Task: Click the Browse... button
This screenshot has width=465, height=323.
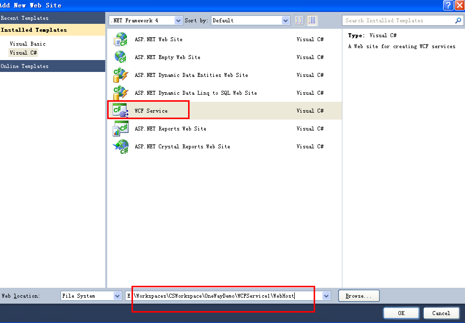Action: click(358, 296)
